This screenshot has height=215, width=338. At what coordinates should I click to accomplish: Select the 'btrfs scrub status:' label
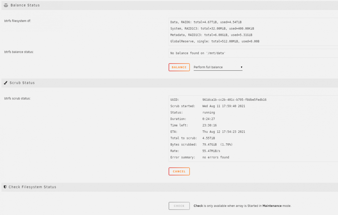tap(18, 99)
